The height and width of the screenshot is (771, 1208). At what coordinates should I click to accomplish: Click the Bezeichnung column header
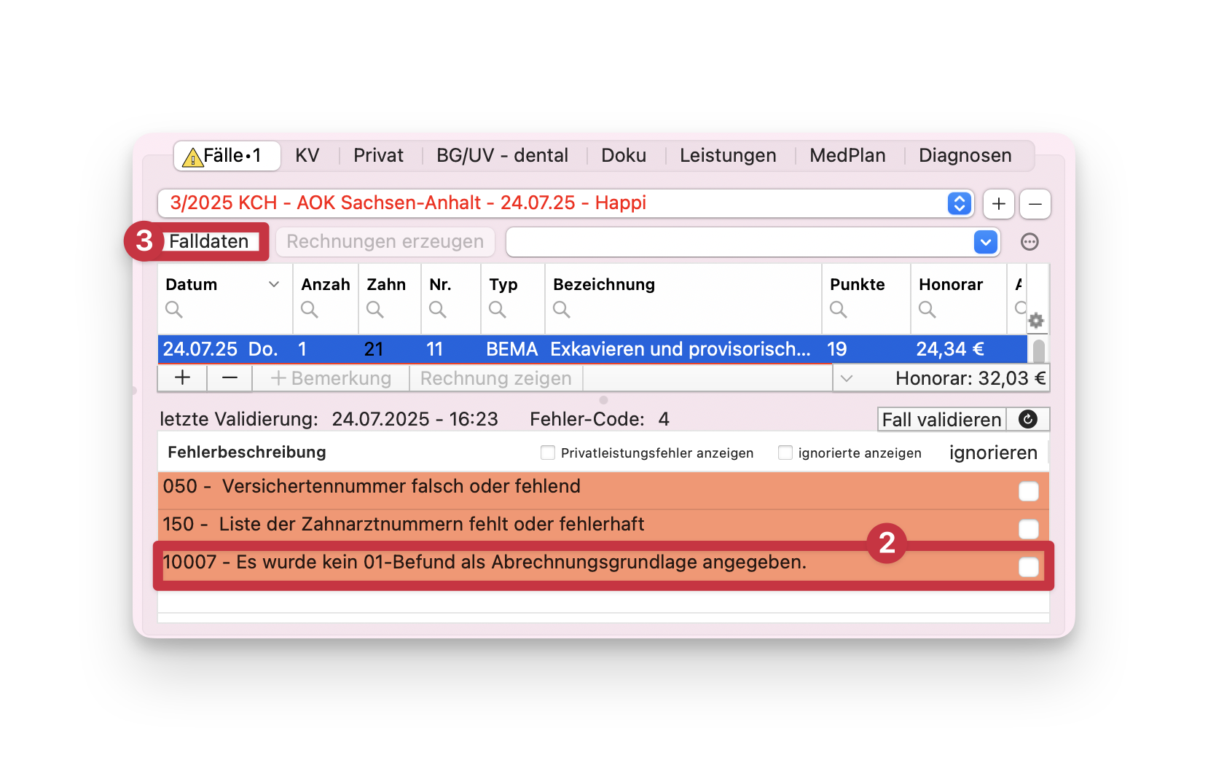604,284
